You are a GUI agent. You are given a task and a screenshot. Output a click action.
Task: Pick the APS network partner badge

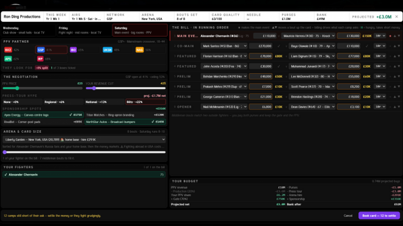pyautogui.click(x=8, y=58)
